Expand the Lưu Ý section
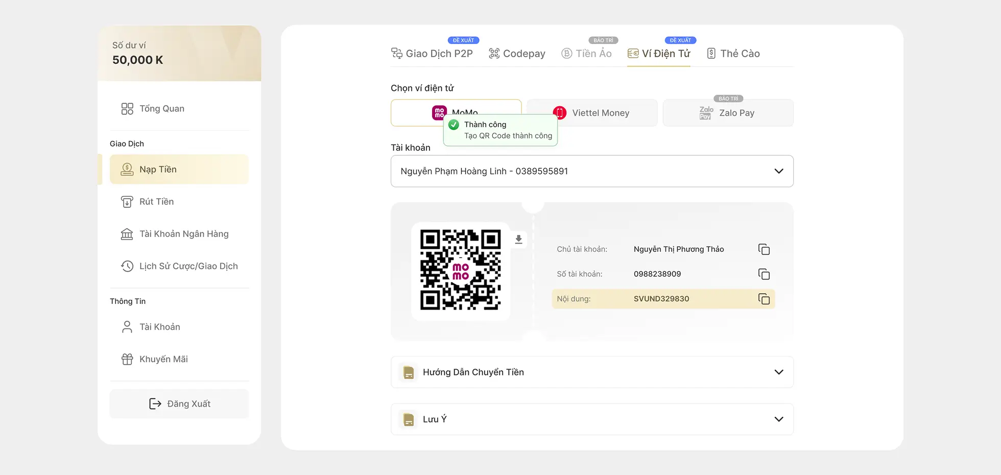Viewport: 1001px width, 475px height. [592, 419]
